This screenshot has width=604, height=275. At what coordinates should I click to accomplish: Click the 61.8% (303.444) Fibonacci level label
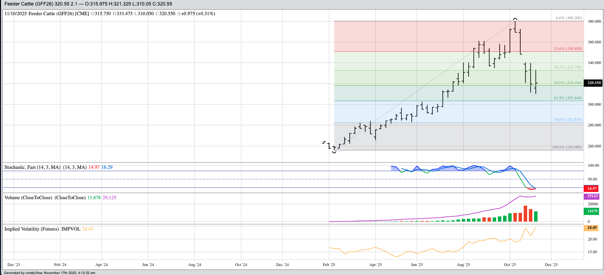click(567, 98)
